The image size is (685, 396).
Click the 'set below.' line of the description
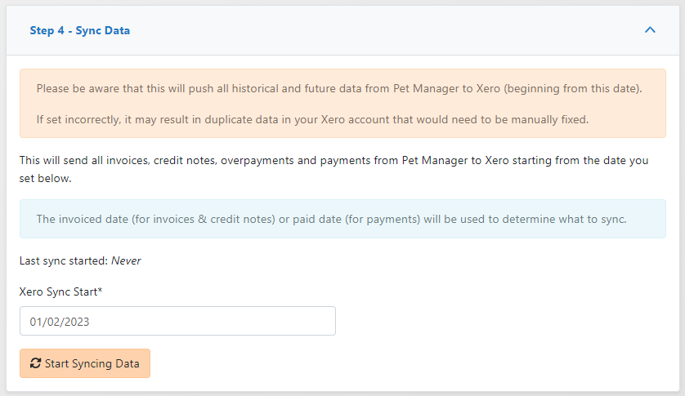[46, 177]
